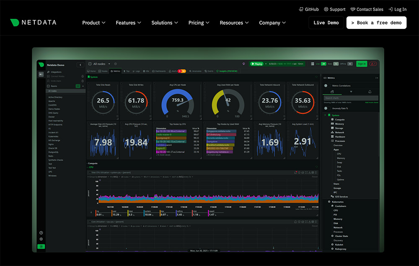The image size is (419, 266).
Task: Select the PostgreSQL room in sidebar
Action: coord(54,152)
